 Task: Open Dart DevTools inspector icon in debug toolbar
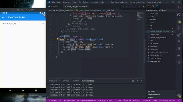pyautogui.click(x=157, y=7)
